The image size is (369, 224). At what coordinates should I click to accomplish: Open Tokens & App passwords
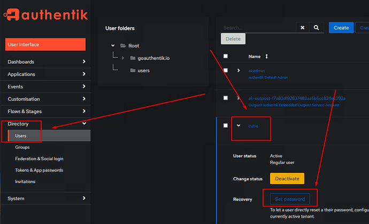click(x=39, y=170)
